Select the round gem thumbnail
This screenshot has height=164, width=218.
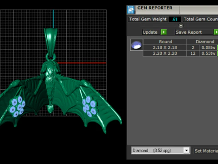136,45
